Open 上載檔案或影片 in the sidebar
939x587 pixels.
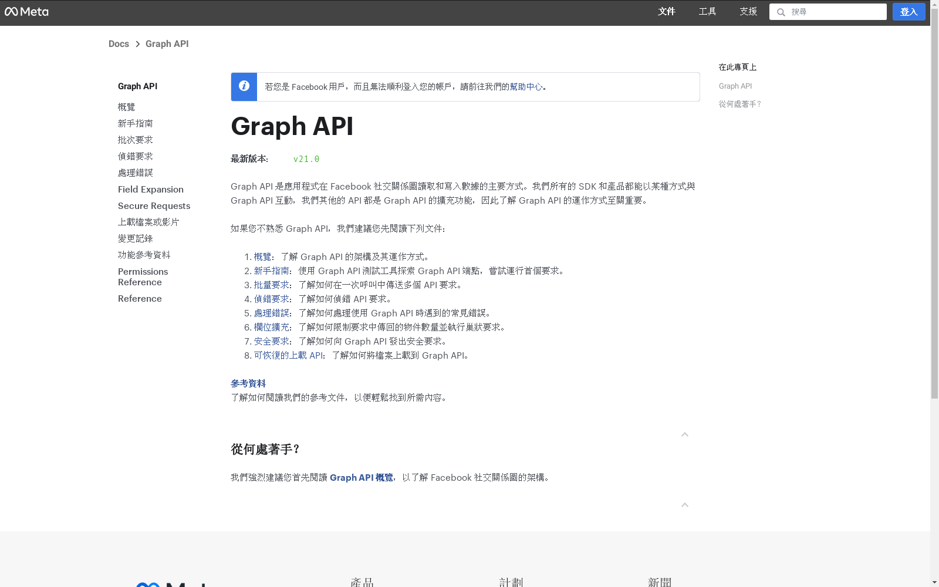tap(148, 222)
